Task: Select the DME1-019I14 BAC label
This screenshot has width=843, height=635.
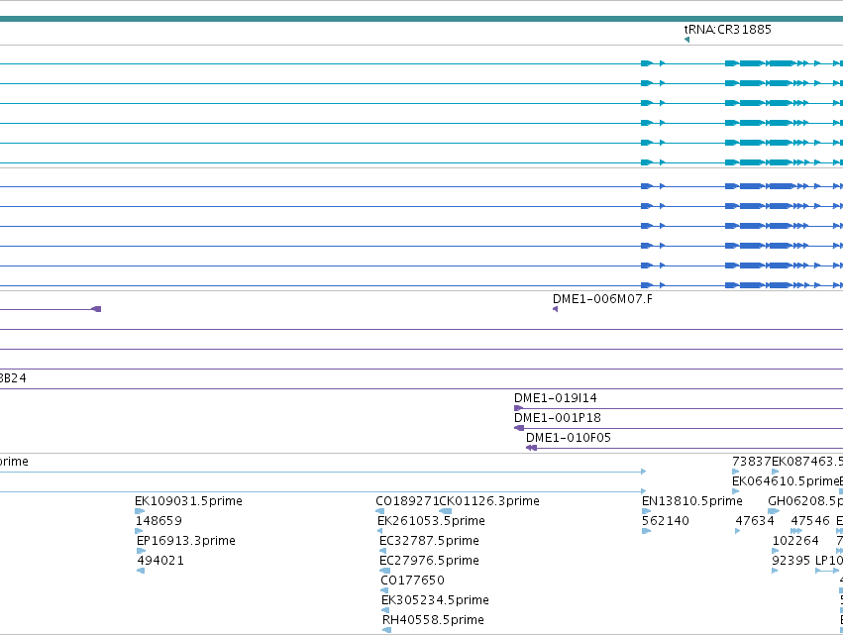Action: [556, 398]
